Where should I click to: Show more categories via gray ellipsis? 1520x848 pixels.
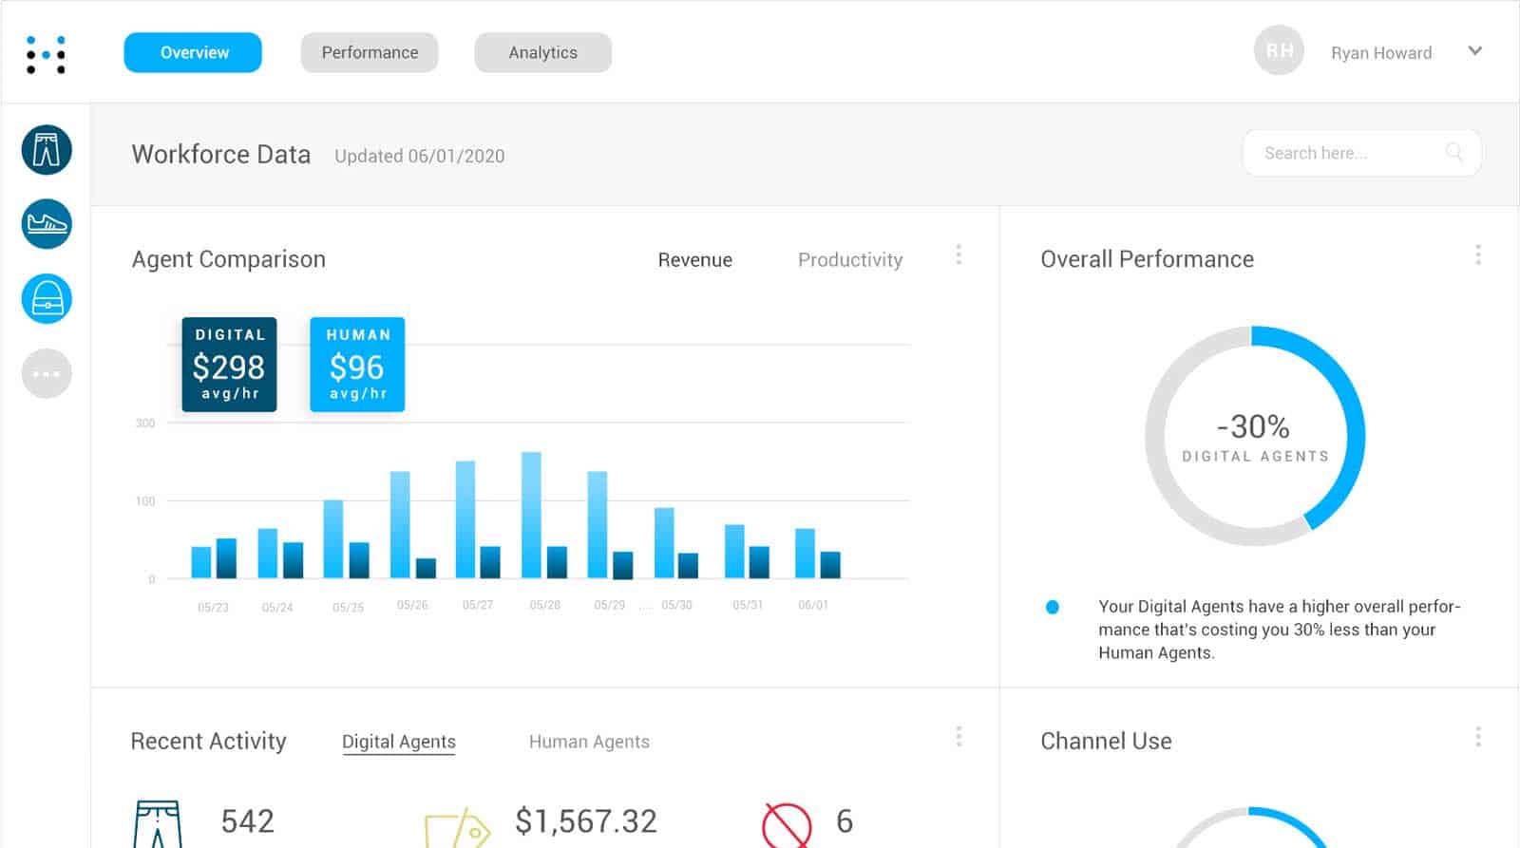pos(47,373)
